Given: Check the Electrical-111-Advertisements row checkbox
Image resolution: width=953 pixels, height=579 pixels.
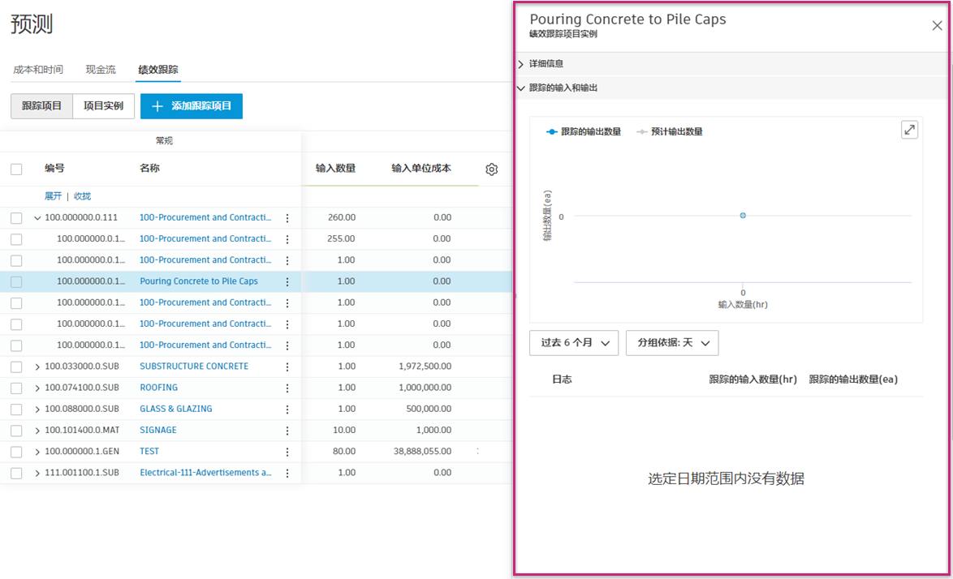Looking at the screenshot, I should tap(16, 473).
